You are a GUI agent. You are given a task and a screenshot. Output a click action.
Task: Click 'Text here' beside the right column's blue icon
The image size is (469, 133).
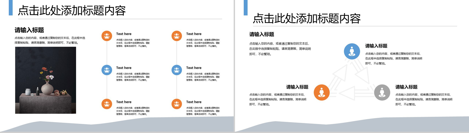tap(194, 68)
